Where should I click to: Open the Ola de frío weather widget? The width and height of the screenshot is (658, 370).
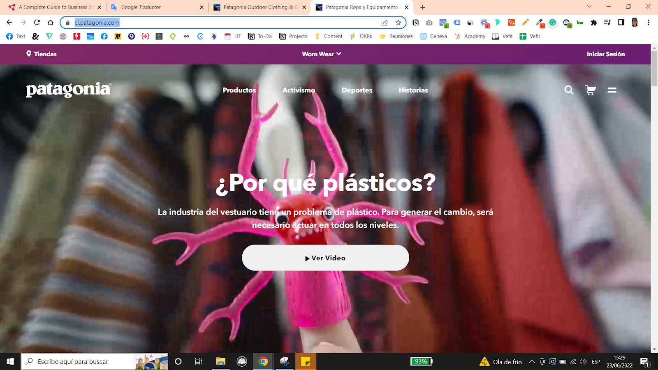[501, 361]
